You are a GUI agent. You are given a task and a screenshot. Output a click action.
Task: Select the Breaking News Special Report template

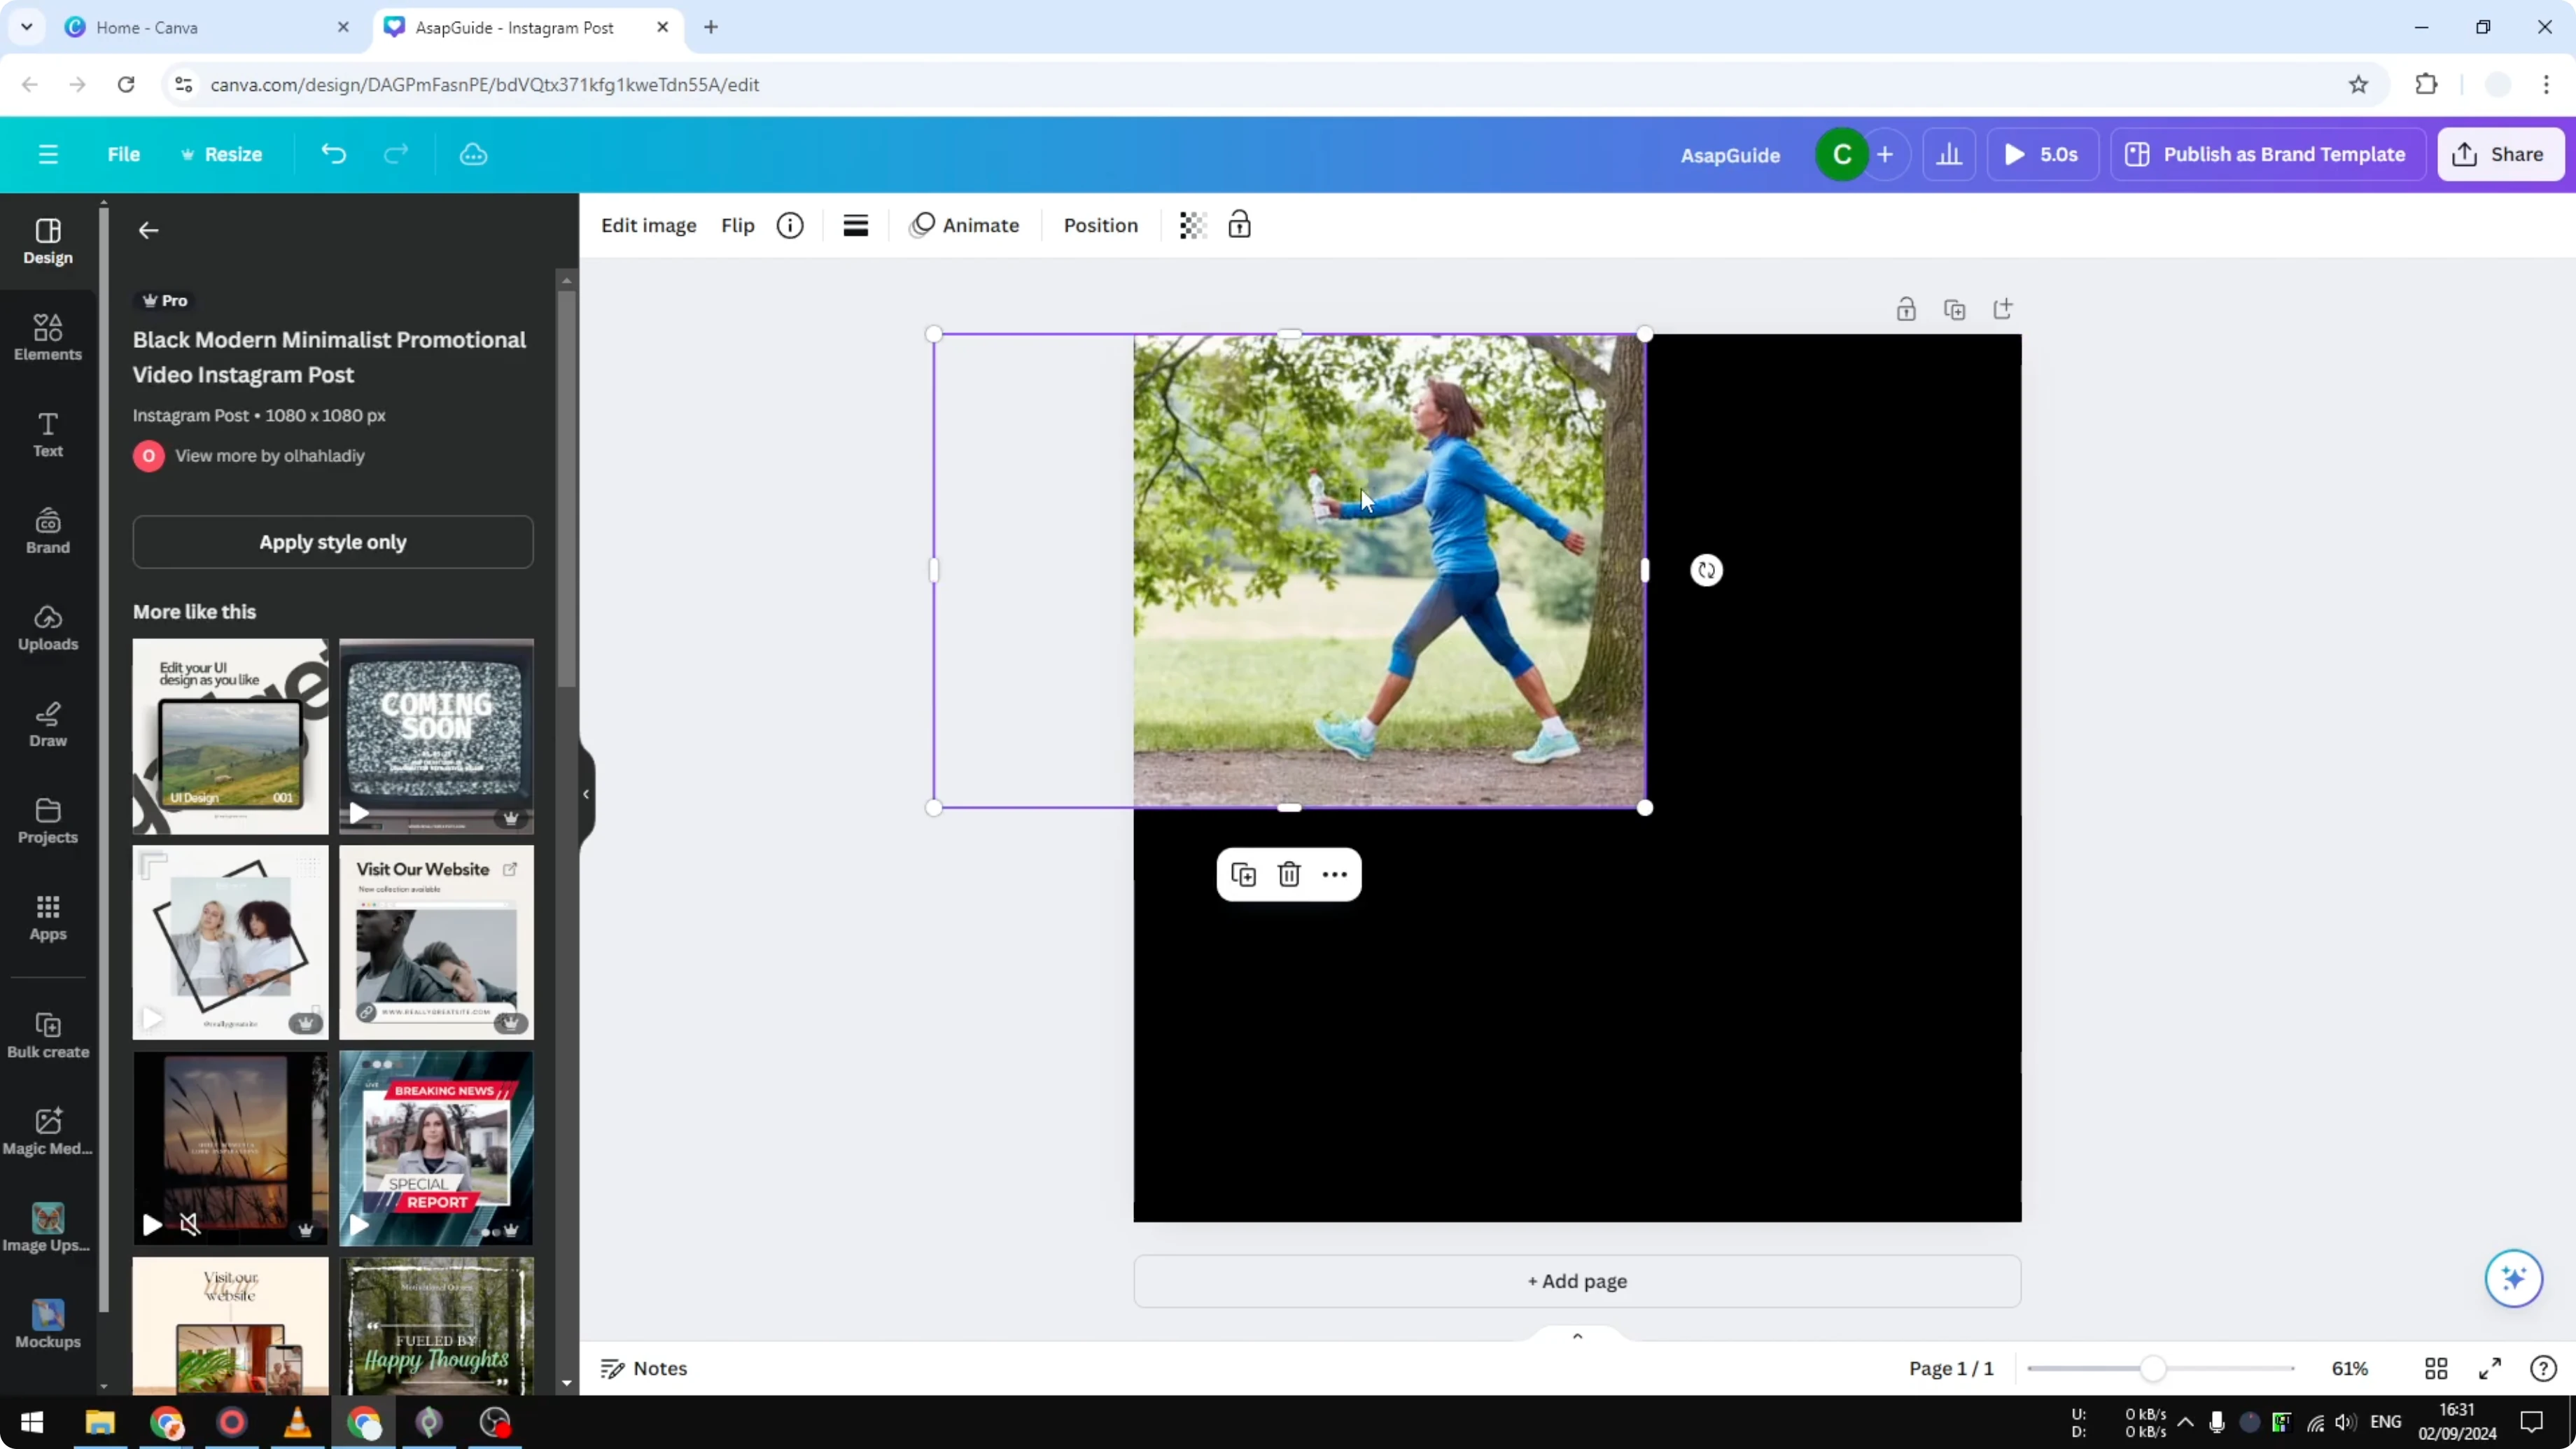click(436, 1148)
